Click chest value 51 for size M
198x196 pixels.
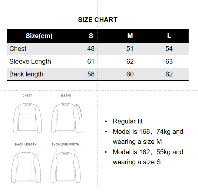[130, 49]
